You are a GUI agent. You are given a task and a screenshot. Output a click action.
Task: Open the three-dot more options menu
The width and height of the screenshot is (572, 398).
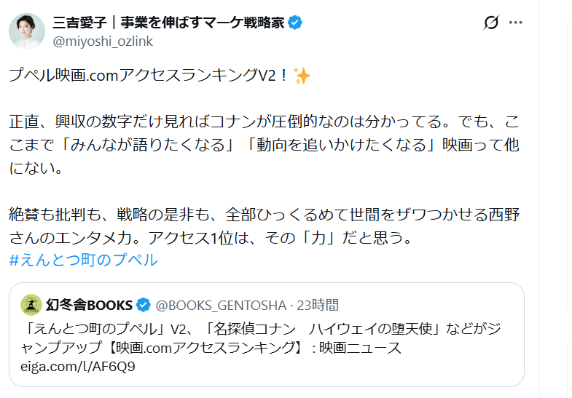pos(516,23)
